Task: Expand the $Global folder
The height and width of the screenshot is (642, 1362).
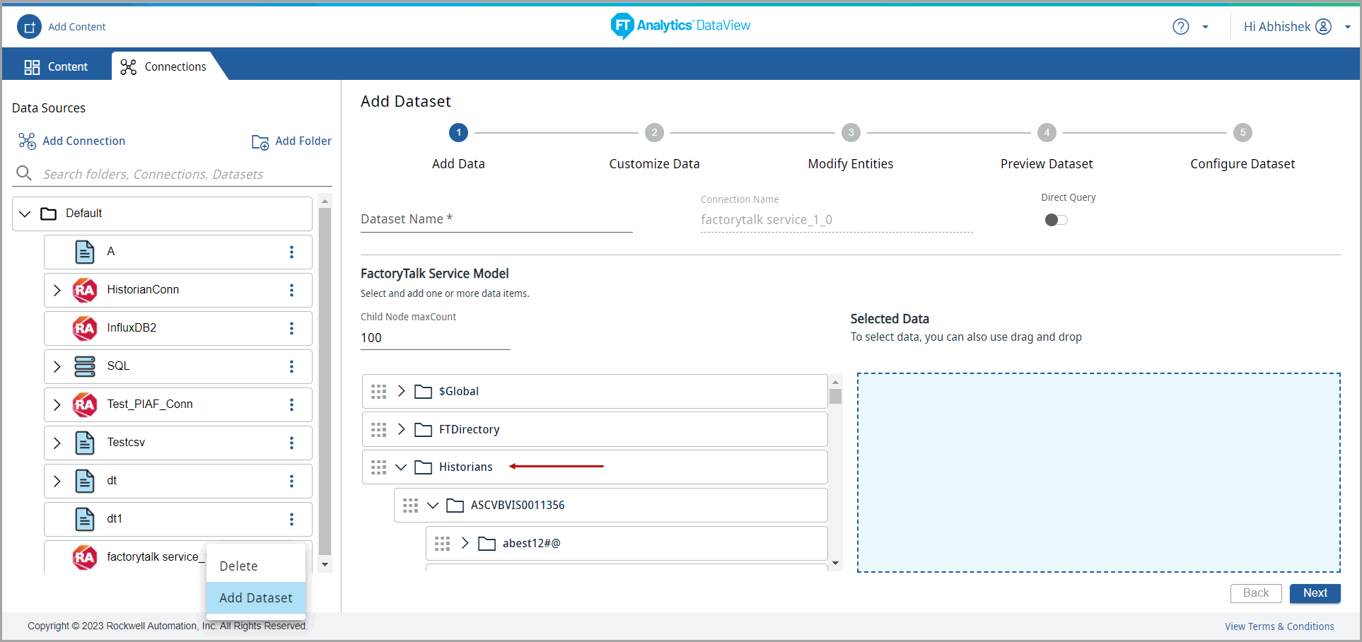Action: tap(402, 391)
